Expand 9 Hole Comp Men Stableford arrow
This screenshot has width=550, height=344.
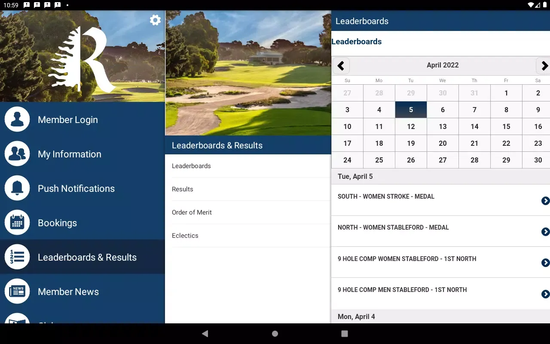(x=545, y=294)
